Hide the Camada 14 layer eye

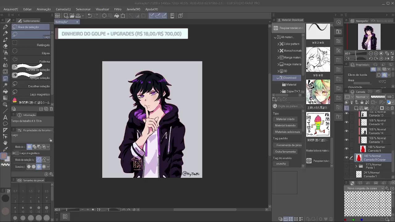click(347, 131)
